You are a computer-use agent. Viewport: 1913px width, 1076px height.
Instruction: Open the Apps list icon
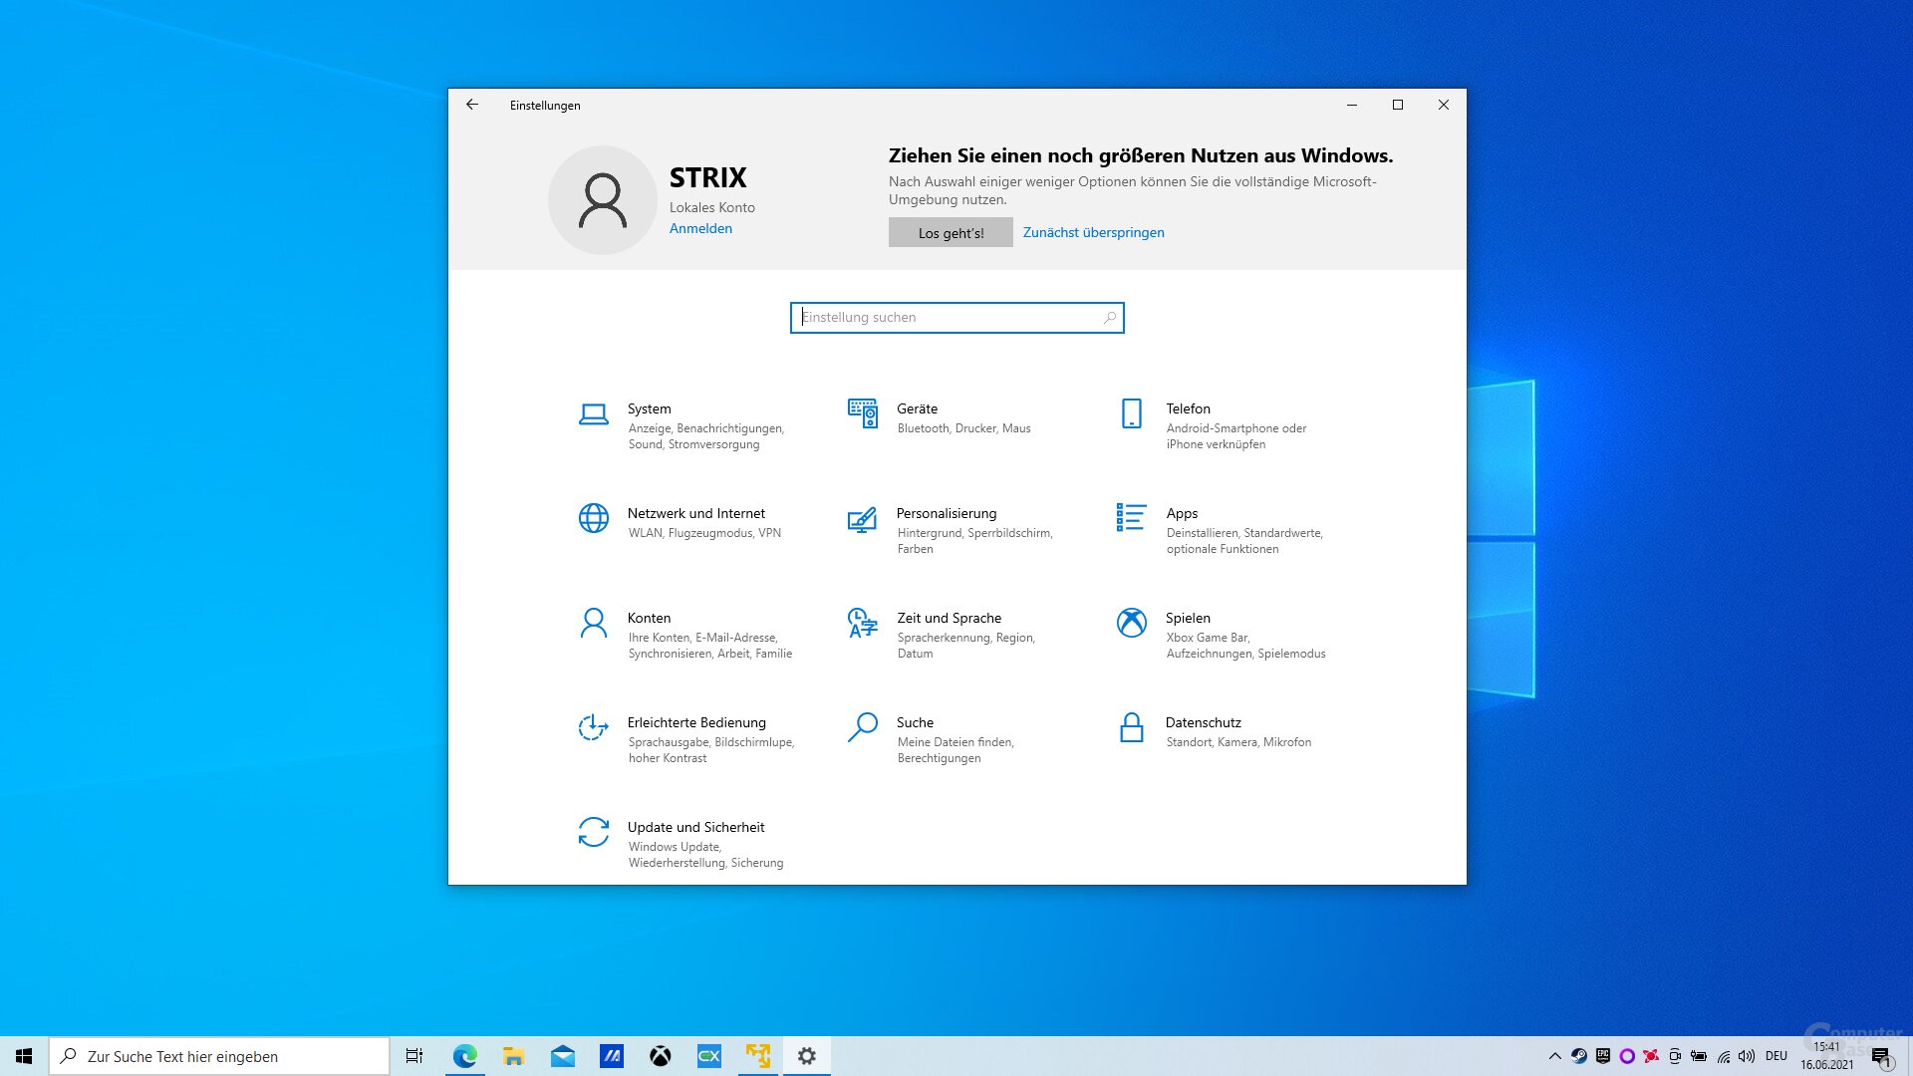click(x=1132, y=517)
